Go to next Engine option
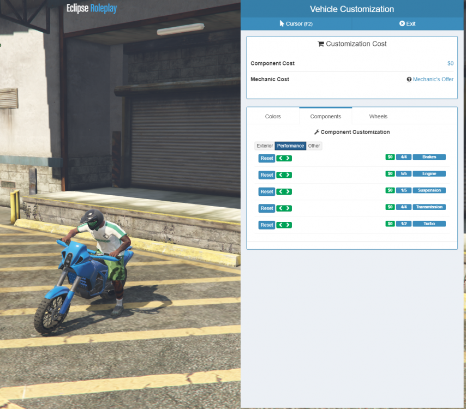Screen dimensions: 466x409 pyautogui.click(x=288, y=175)
